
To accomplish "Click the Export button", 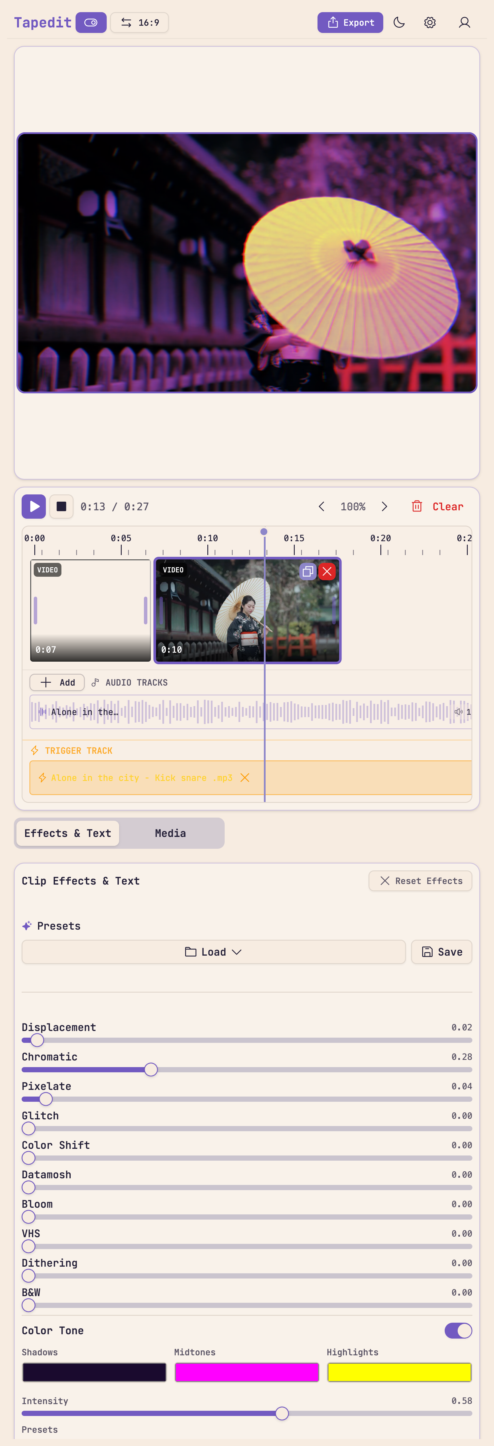I will tap(350, 23).
